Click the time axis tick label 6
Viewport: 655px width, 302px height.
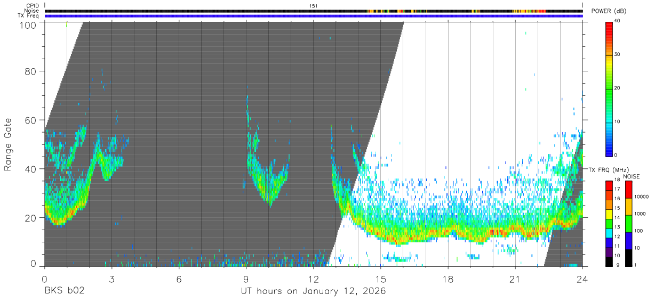179,279
